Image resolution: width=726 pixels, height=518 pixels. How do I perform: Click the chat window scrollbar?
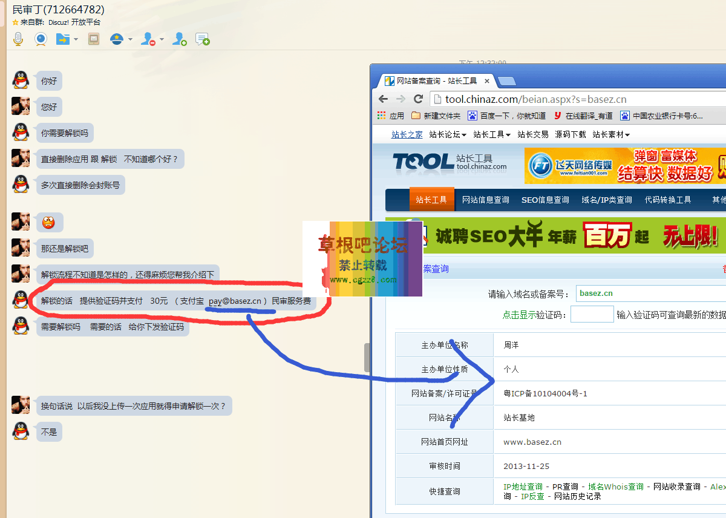[367, 358]
